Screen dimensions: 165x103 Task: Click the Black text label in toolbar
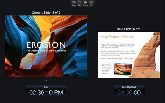point(79,5)
